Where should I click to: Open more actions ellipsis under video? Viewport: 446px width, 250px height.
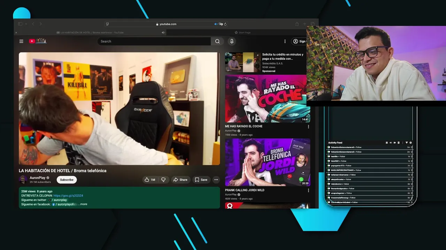pyautogui.click(x=216, y=180)
